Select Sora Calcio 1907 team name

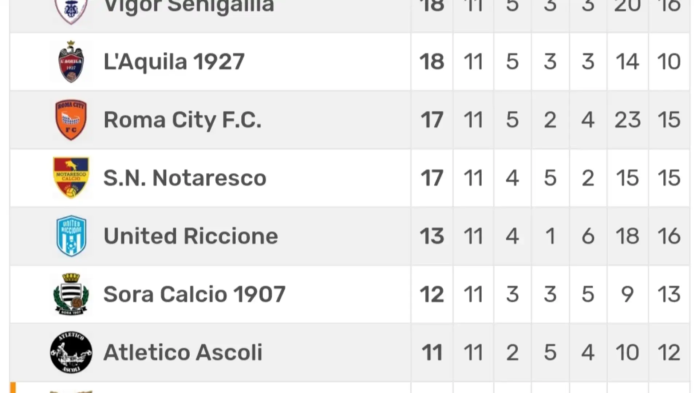(x=194, y=294)
